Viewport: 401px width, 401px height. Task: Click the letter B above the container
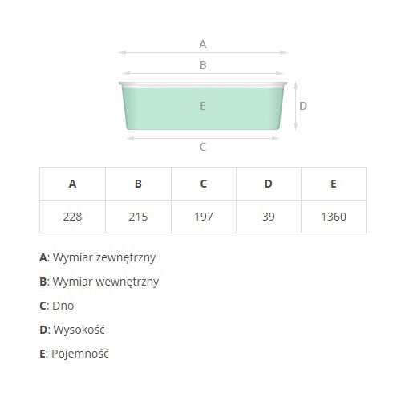(203, 65)
